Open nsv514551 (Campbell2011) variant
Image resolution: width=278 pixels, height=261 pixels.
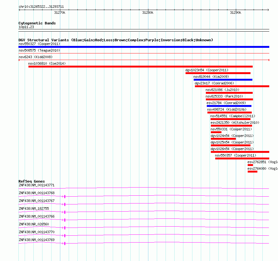(x=233, y=116)
